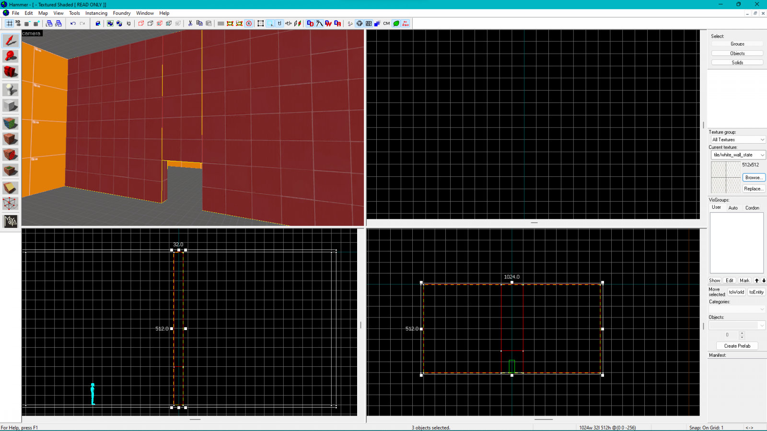Click the texture Browse... button
767x431 pixels.
754,178
